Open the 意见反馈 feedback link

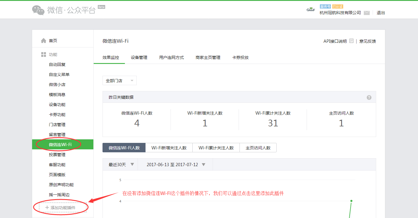tap(367, 41)
